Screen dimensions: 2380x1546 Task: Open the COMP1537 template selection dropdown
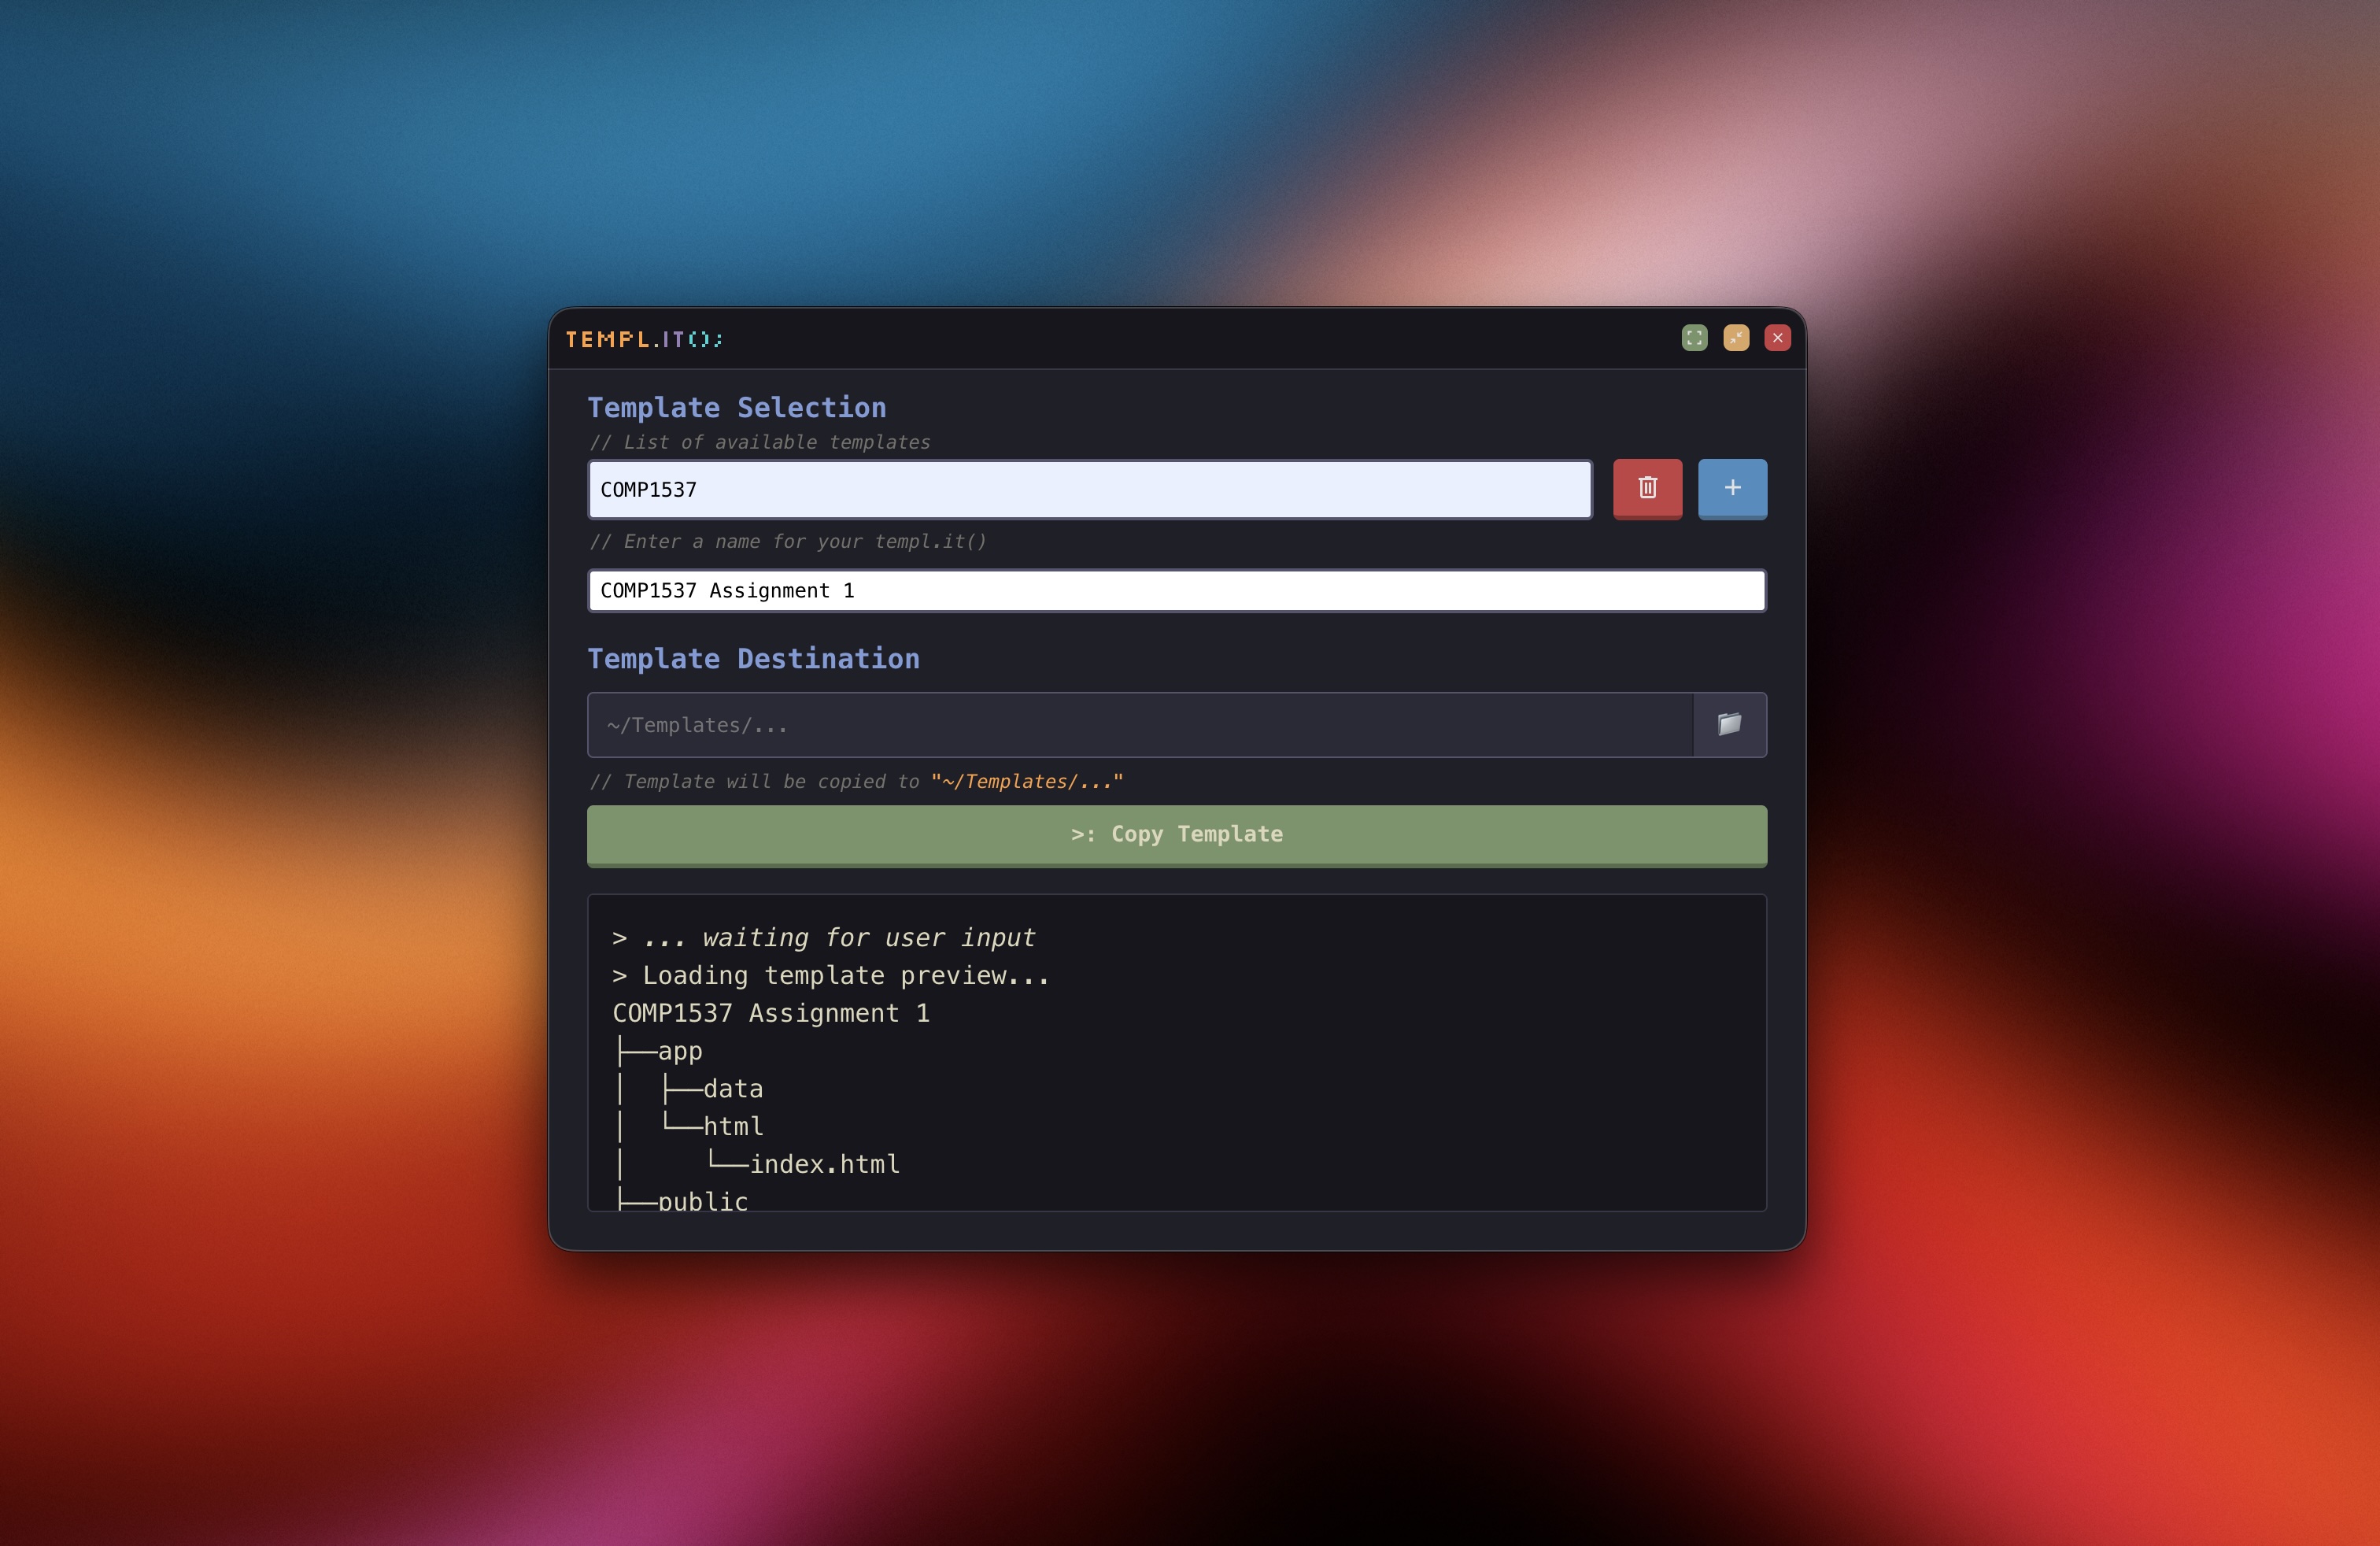(1089, 490)
